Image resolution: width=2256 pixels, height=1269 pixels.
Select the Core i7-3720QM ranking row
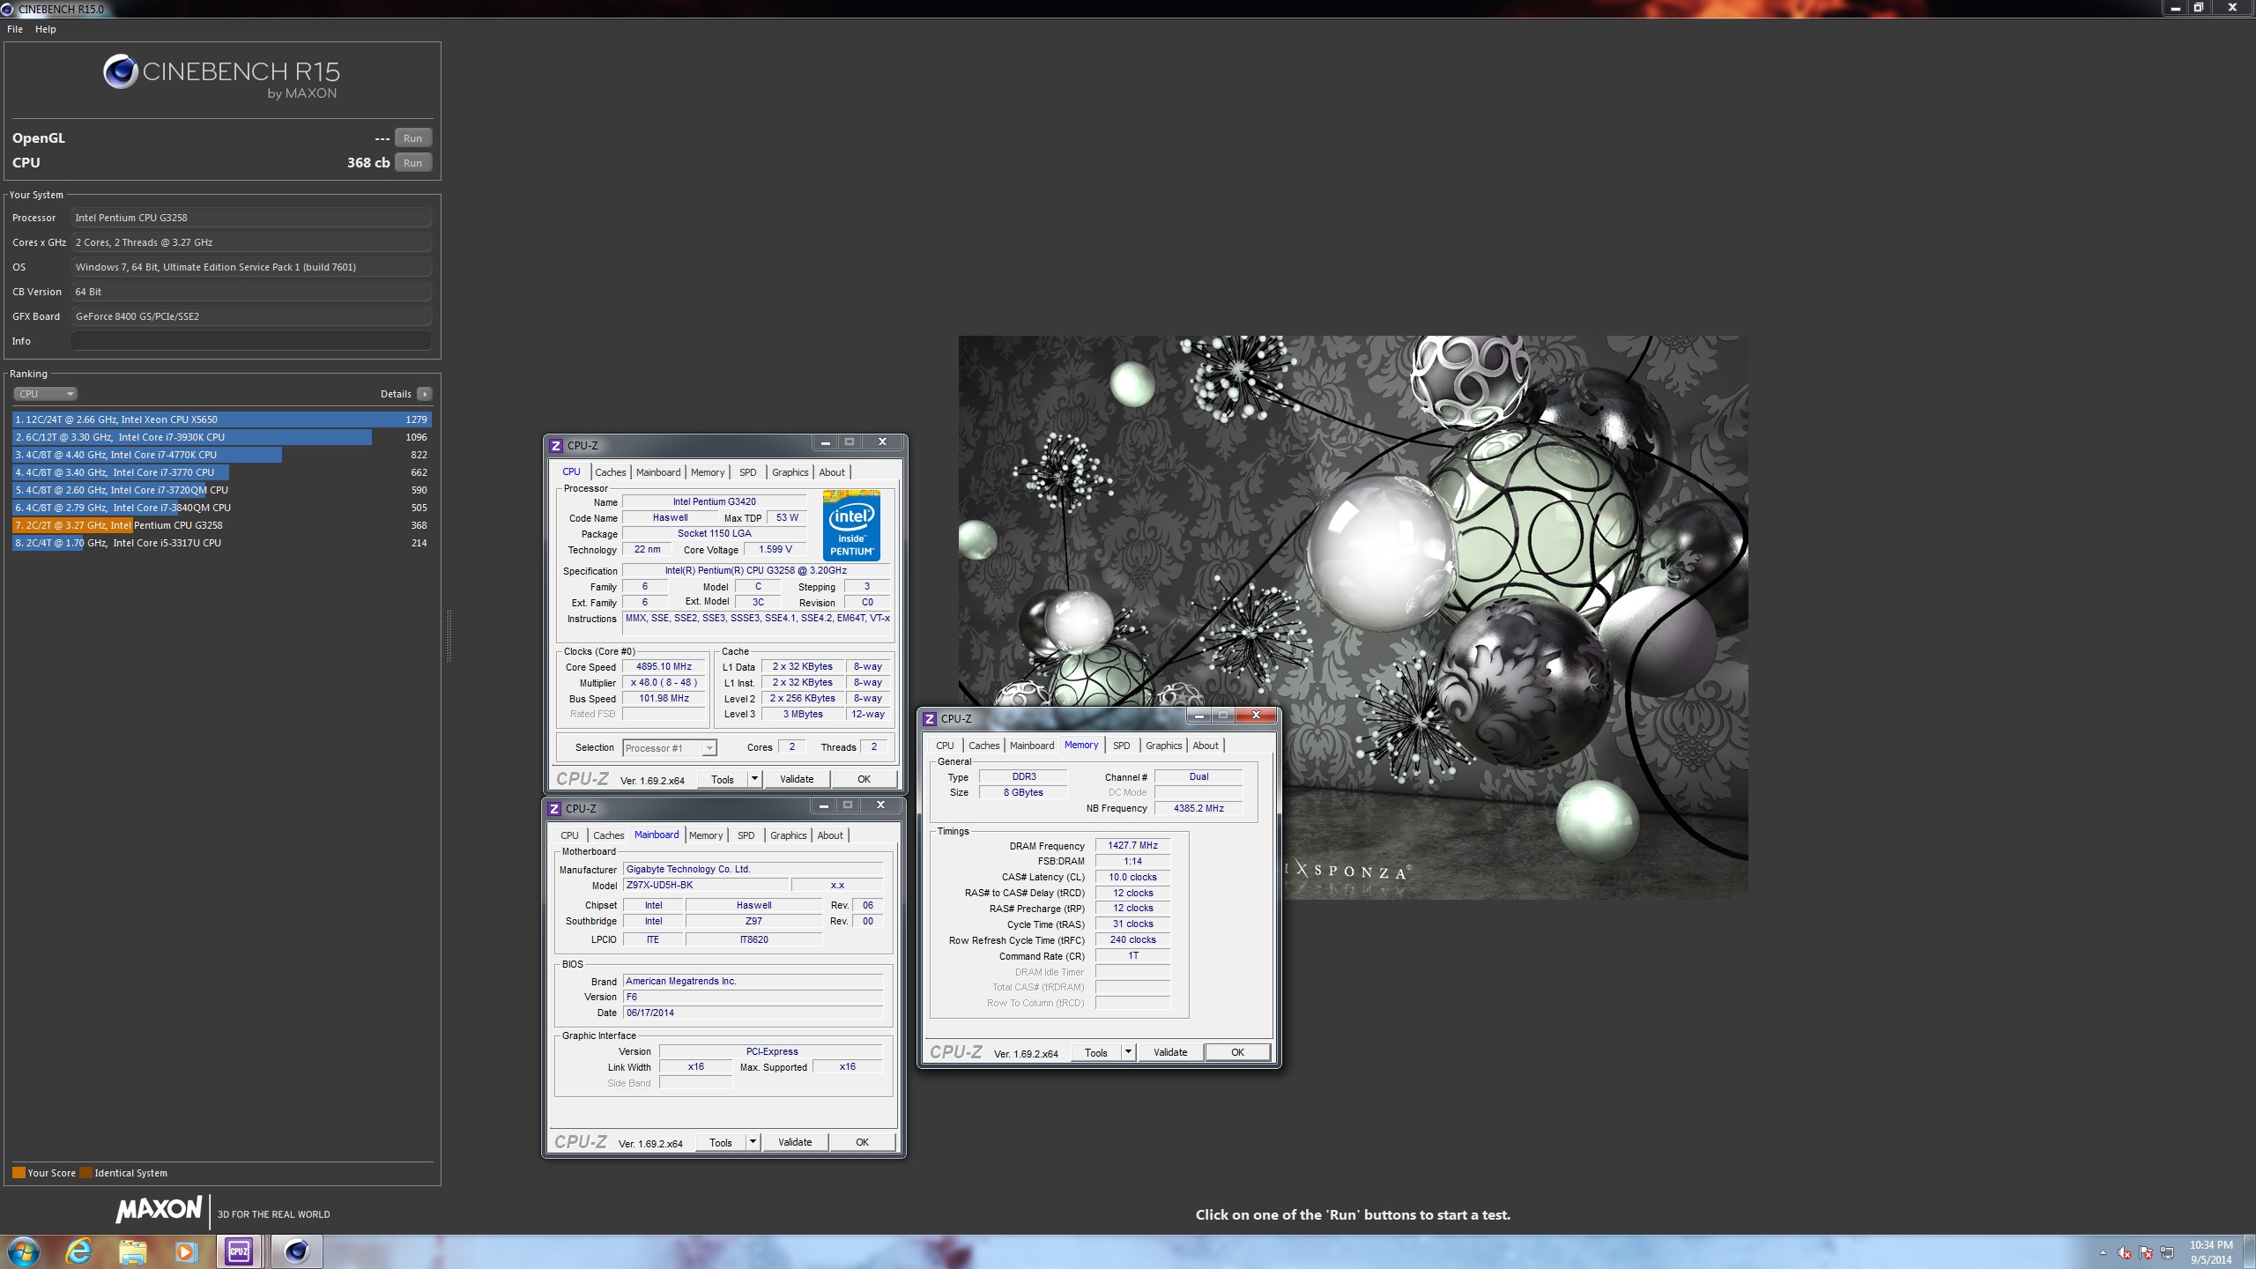221,490
